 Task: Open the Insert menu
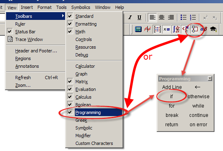(x=27, y=7)
